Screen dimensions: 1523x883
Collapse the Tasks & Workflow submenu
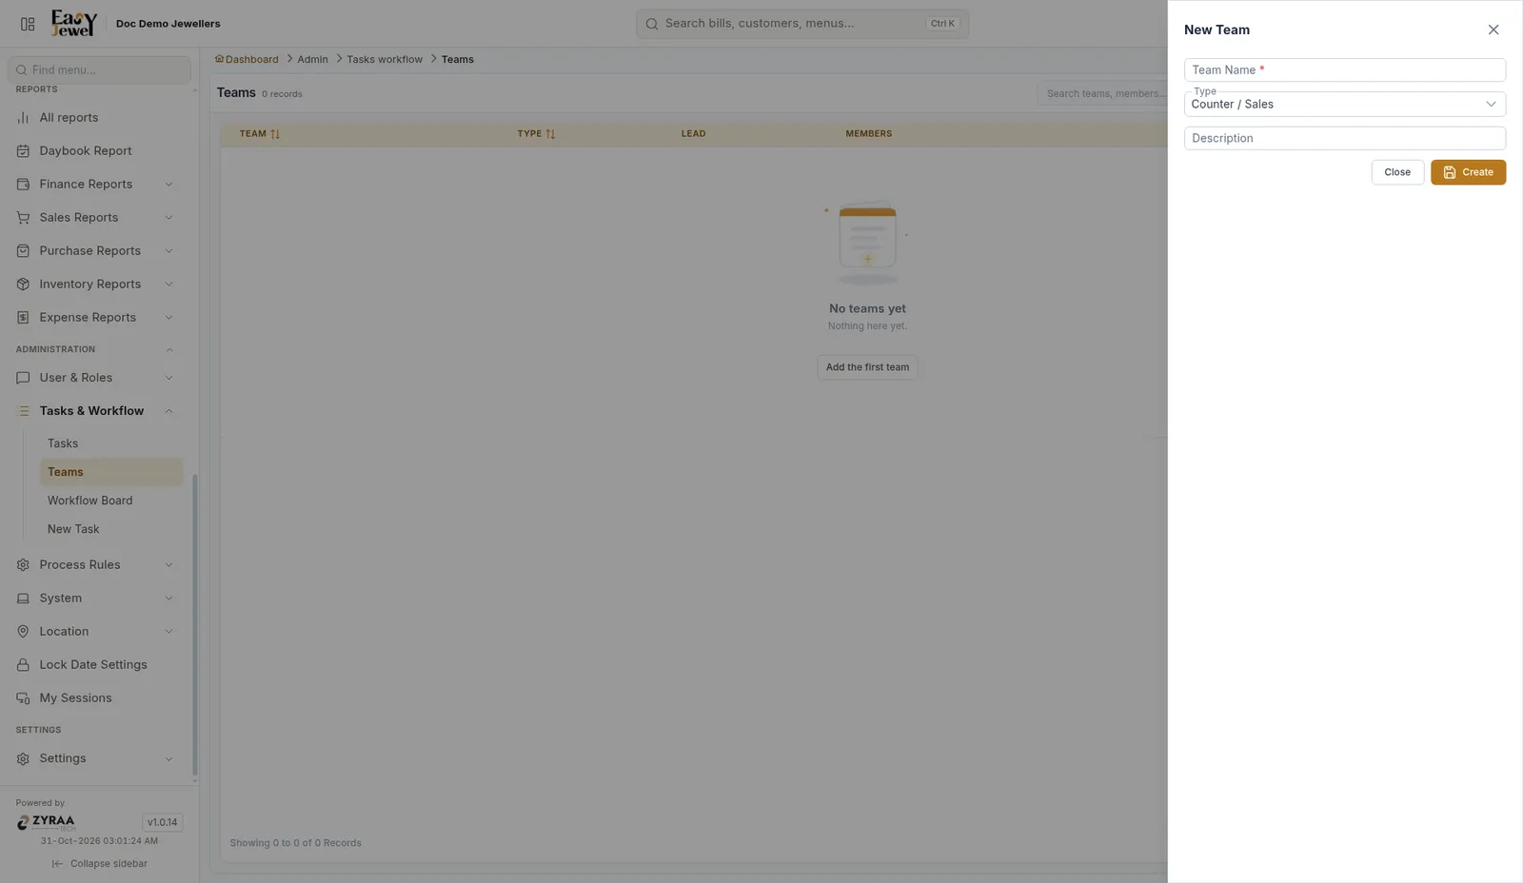pos(168,411)
